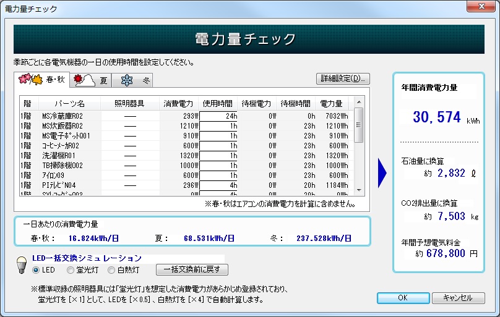
Task: Switch to the 冬 winter tab
Action: (132, 80)
